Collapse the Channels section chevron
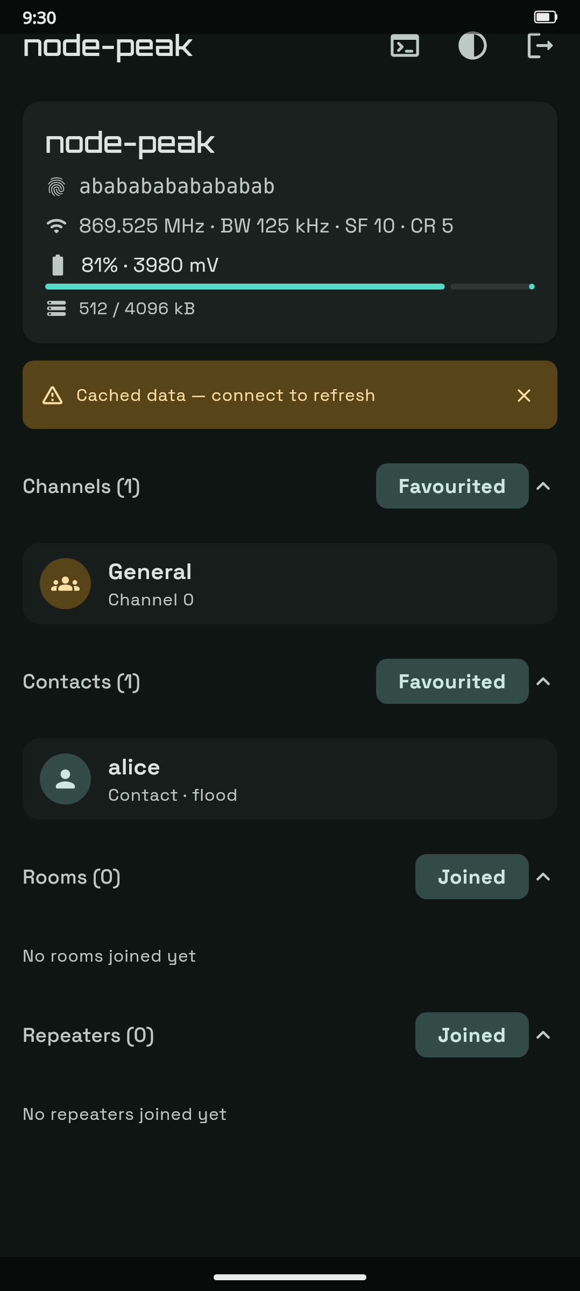This screenshot has width=580, height=1291. [543, 486]
